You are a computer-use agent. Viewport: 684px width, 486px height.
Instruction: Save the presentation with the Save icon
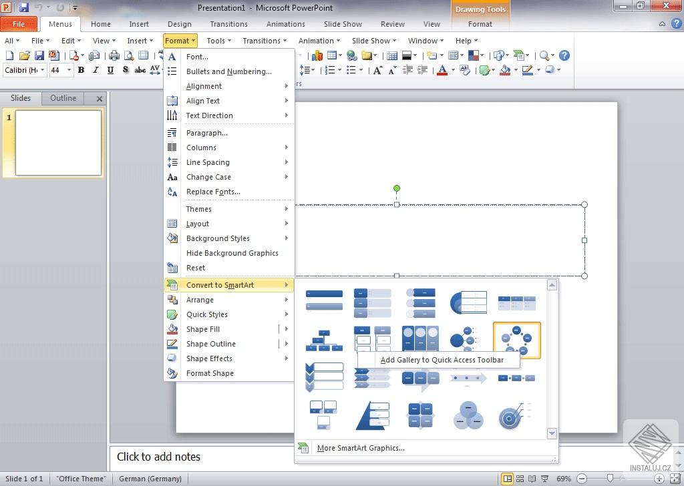pos(38,55)
